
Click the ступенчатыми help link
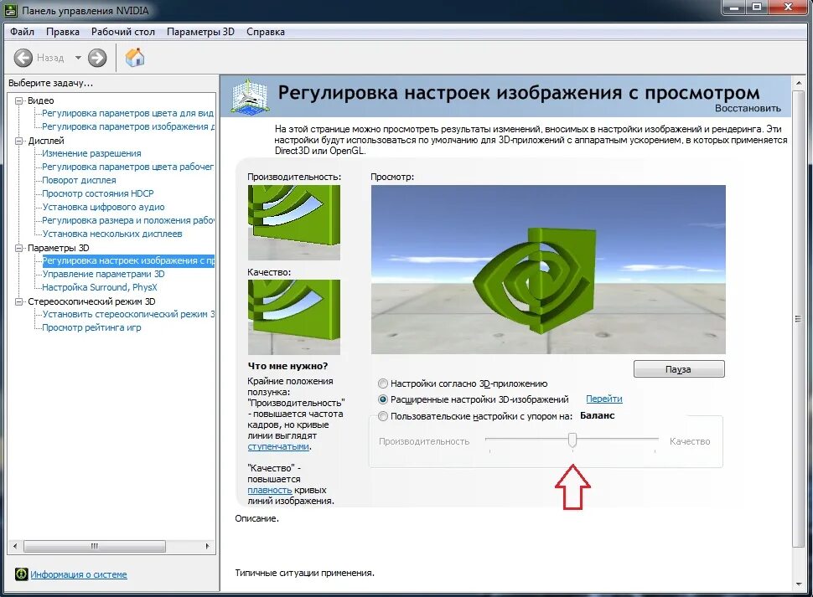click(x=278, y=446)
